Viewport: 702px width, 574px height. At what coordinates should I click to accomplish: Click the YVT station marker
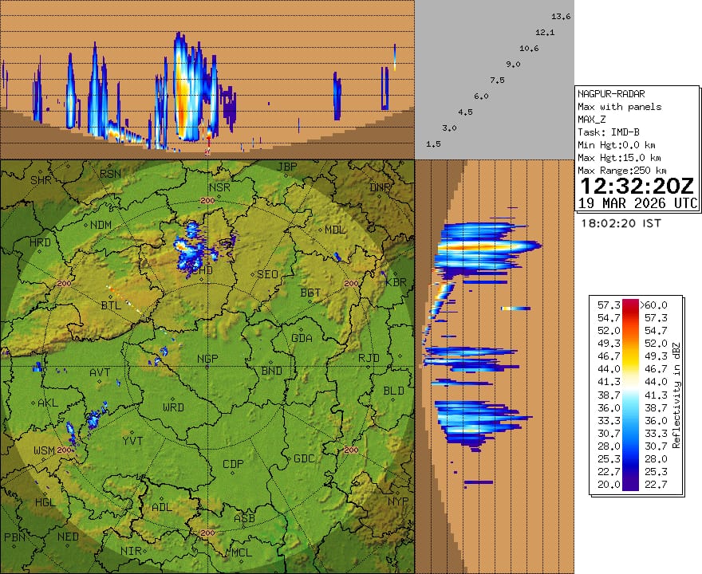pos(132,431)
